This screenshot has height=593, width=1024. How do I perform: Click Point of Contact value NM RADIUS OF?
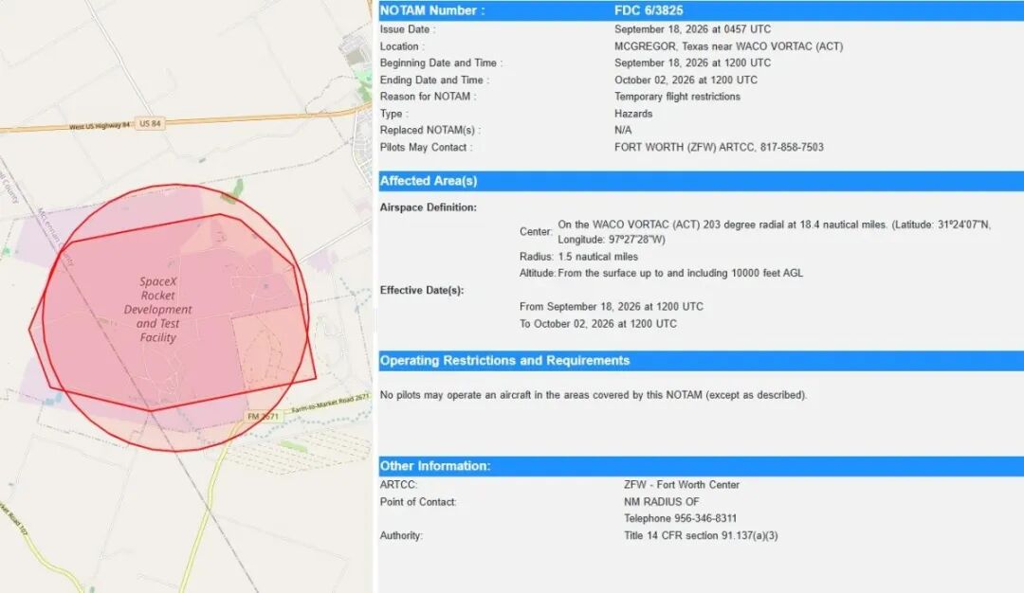662,502
